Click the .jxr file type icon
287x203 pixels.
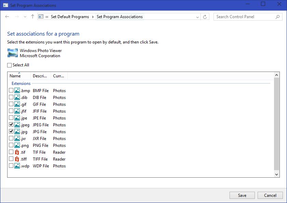coord(17,138)
